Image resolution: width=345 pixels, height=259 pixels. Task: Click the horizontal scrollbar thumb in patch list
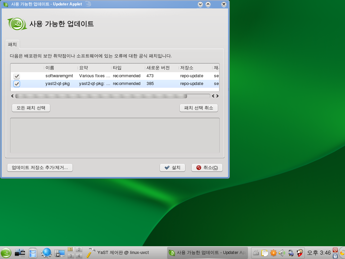point(101,96)
